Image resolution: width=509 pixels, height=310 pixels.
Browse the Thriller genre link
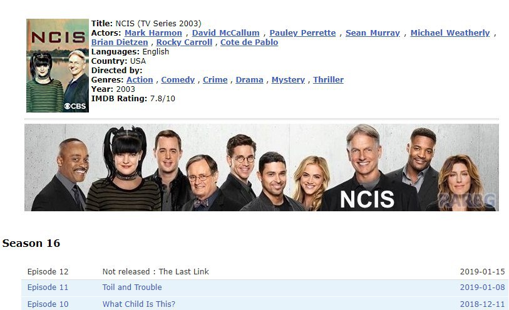coord(328,80)
